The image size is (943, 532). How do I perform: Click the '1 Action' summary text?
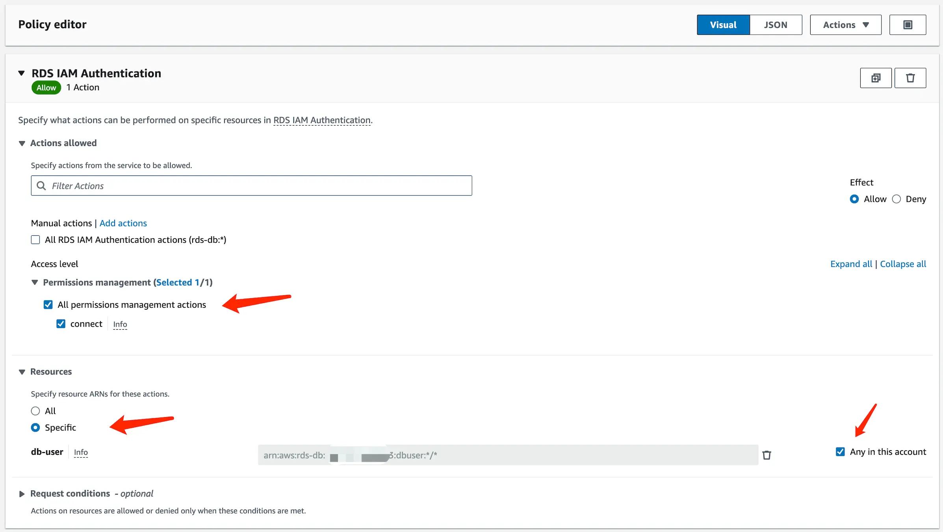83,87
